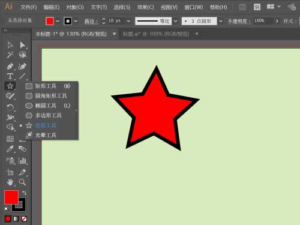Select the Zoom tool

point(23,182)
